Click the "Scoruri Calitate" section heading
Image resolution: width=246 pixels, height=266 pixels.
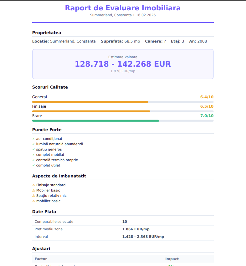(x=50, y=87)
